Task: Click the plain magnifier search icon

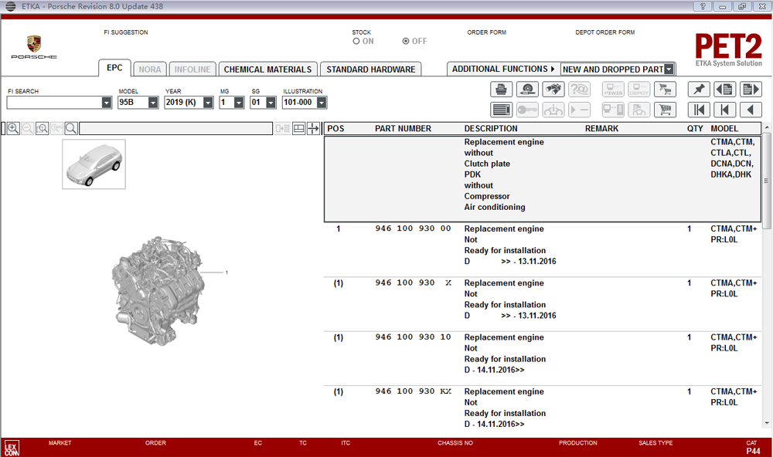Action: pyautogui.click(x=71, y=128)
